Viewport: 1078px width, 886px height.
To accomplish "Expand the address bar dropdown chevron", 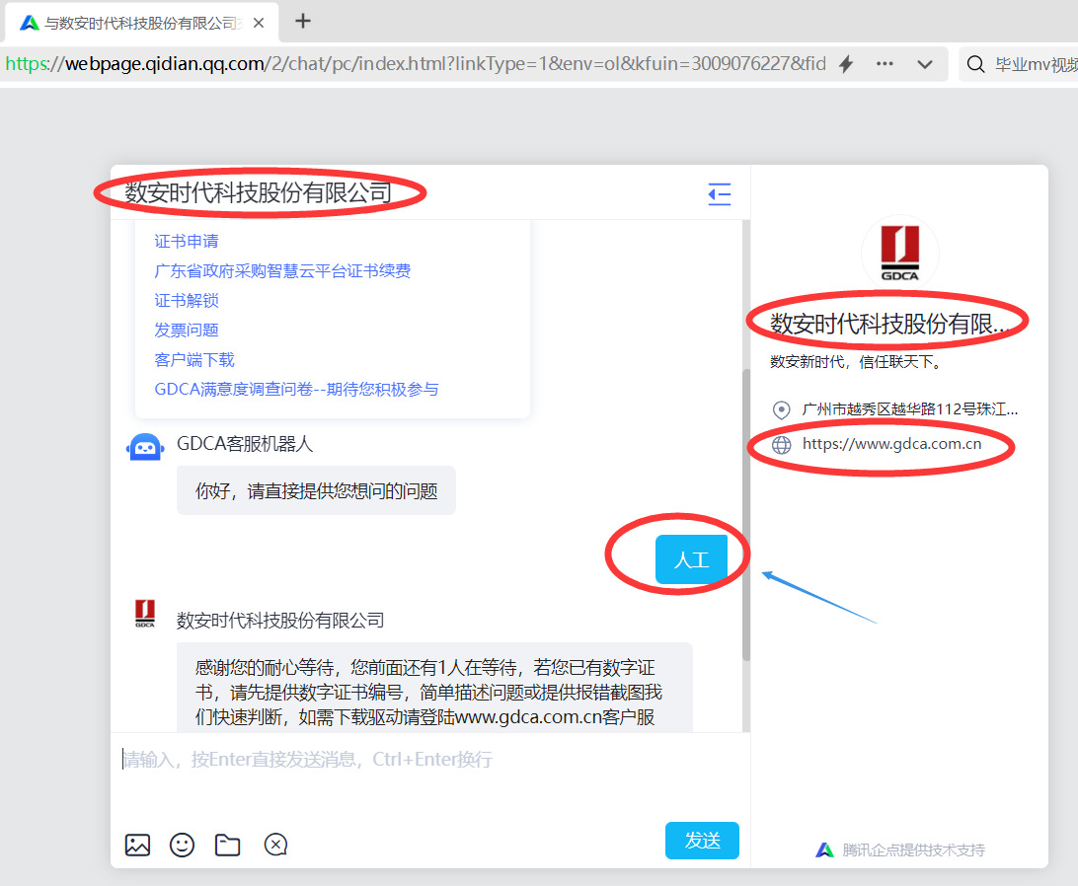I will coord(925,64).
